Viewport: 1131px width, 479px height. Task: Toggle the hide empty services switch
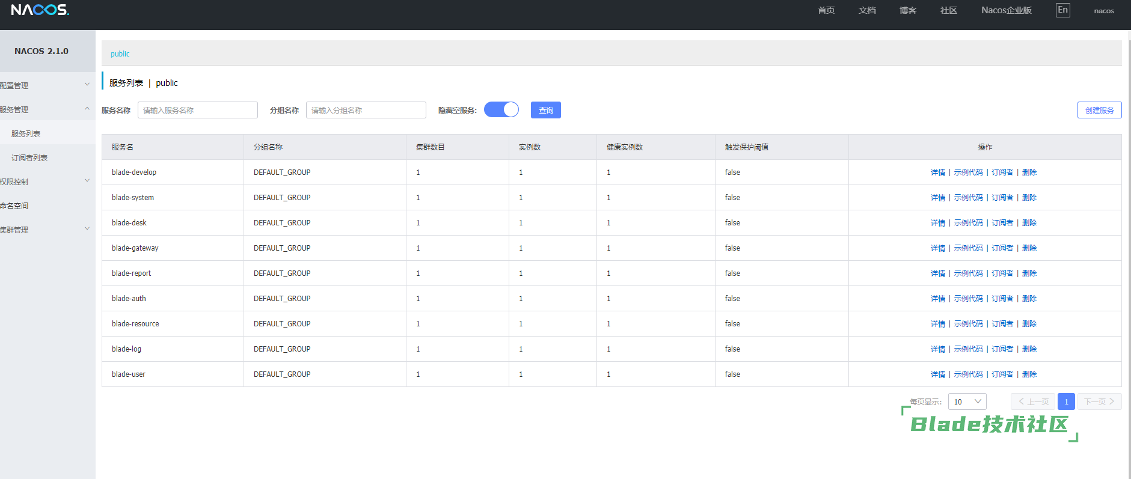pos(501,109)
